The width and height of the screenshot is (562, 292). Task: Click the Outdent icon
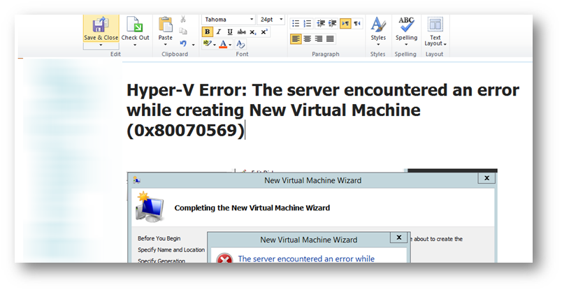321,24
